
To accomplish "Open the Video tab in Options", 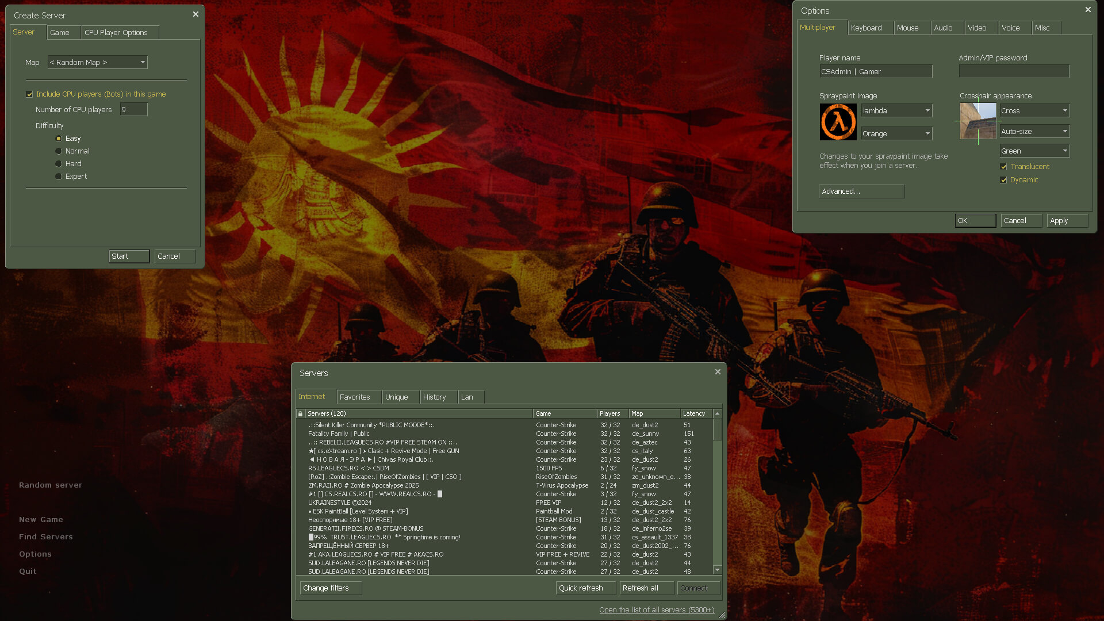I will tap(982, 28).
